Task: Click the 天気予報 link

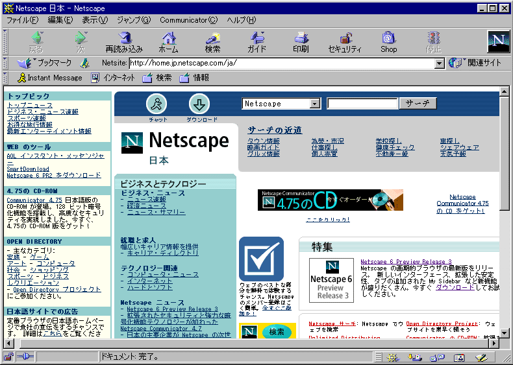Action: coord(453,154)
